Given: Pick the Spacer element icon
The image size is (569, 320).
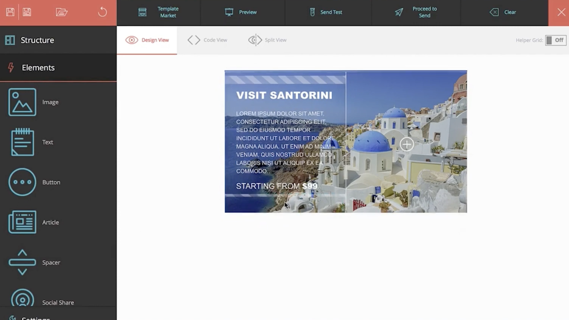Looking at the screenshot, I should point(22,262).
